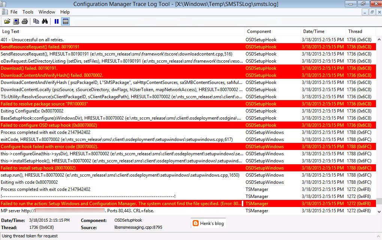Image resolution: width=382 pixels, height=240 pixels.
Task: Select the 'Failed to run the action' row
Action: coord(188,204)
